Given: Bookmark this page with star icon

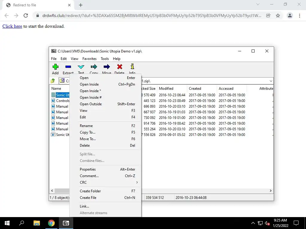Looking at the screenshot, I should coord(278,16).
